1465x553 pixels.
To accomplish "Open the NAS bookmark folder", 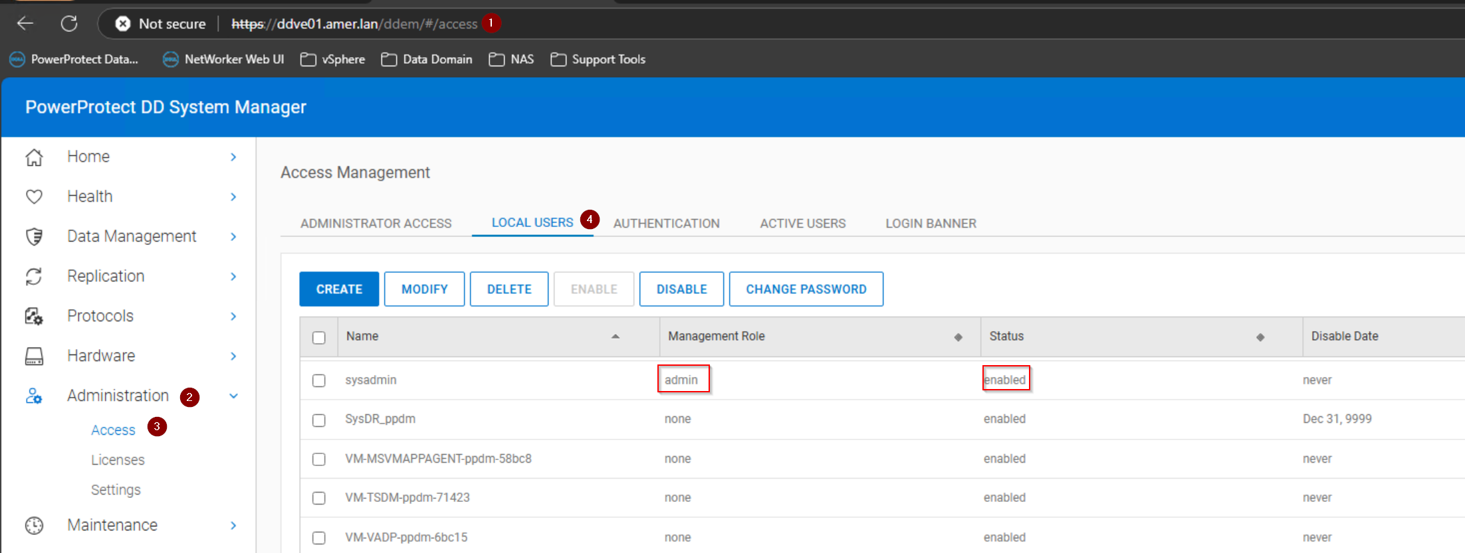I will pos(511,59).
